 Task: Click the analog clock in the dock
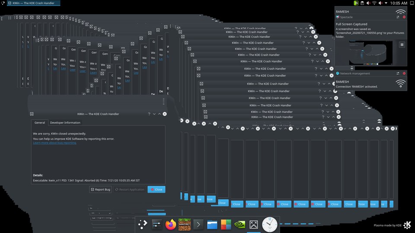(270, 224)
